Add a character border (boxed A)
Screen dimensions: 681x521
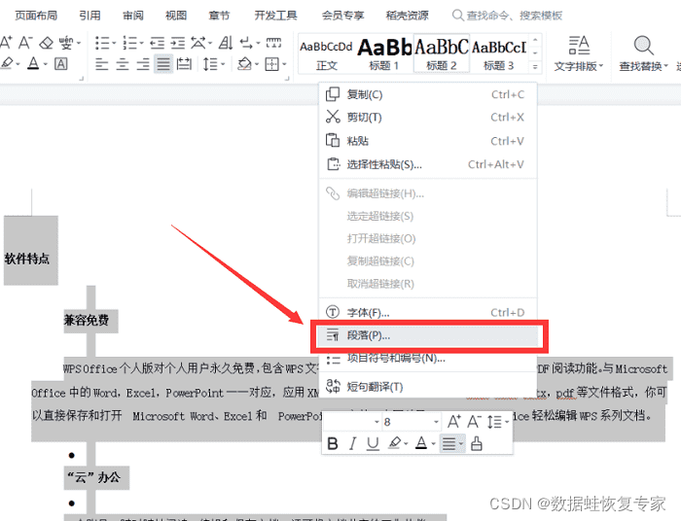(x=60, y=64)
